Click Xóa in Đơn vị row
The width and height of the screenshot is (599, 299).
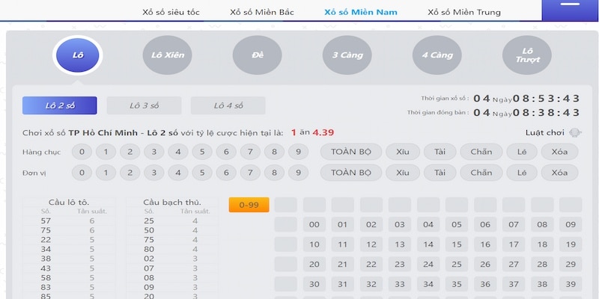coord(559,173)
